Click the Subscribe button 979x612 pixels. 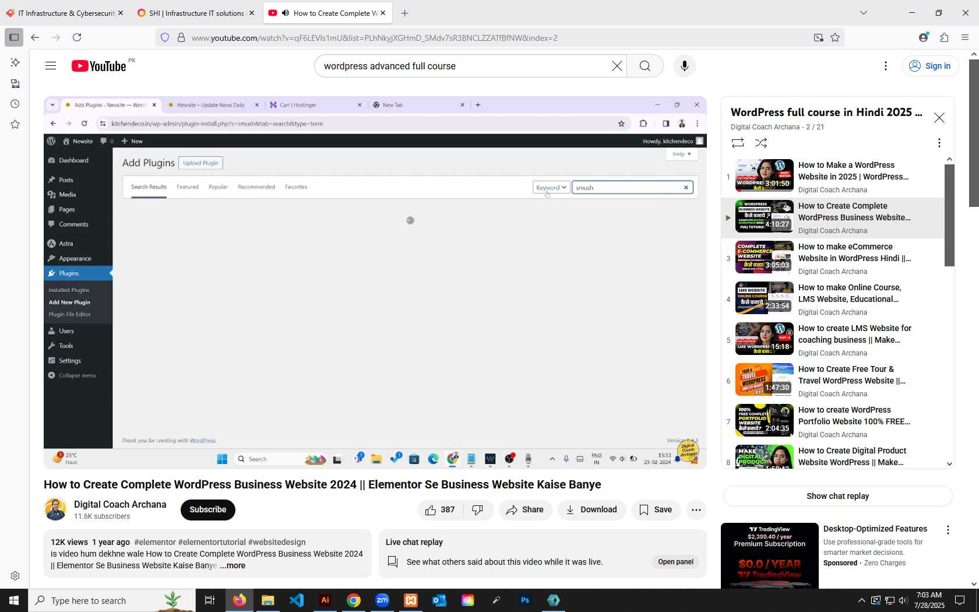(207, 510)
